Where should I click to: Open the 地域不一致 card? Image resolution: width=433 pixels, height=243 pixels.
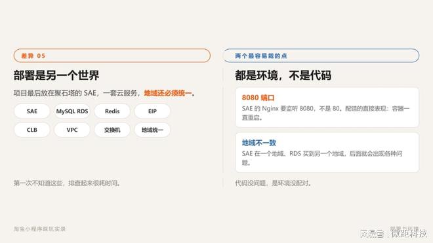[x=327, y=153]
